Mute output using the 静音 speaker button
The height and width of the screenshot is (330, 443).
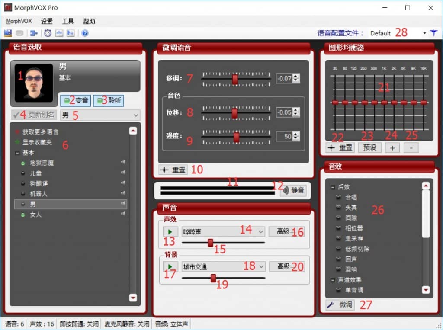(292, 190)
